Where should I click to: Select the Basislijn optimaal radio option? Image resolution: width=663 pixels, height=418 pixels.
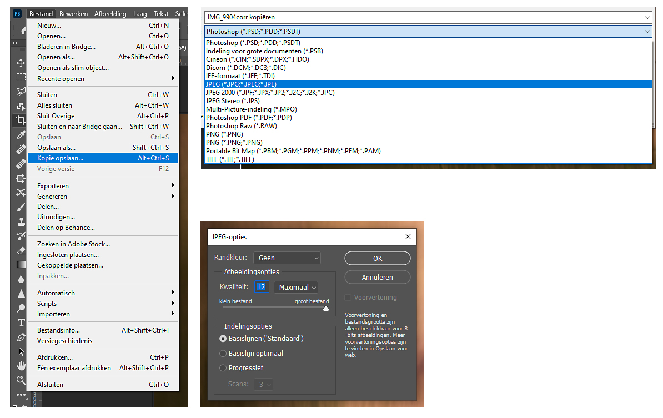(224, 353)
